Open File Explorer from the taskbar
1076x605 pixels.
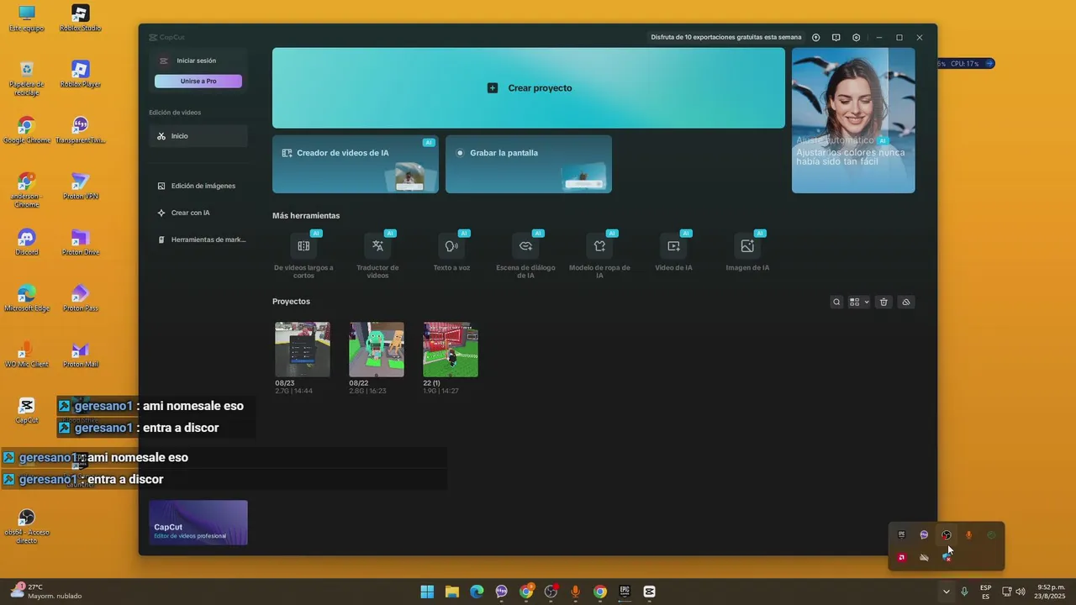pyautogui.click(x=451, y=592)
